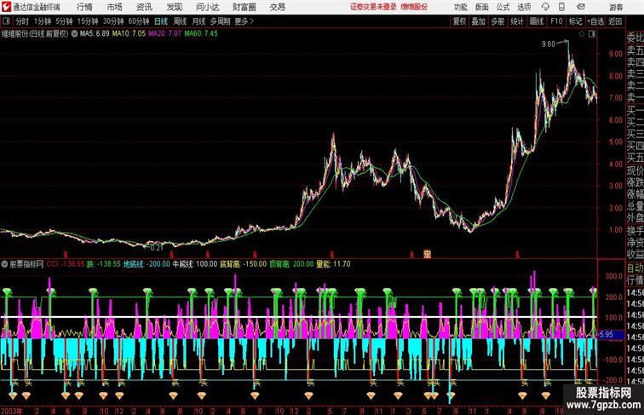Click the 9.60 high price annotation
The image size is (644, 415).
pos(549,44)
